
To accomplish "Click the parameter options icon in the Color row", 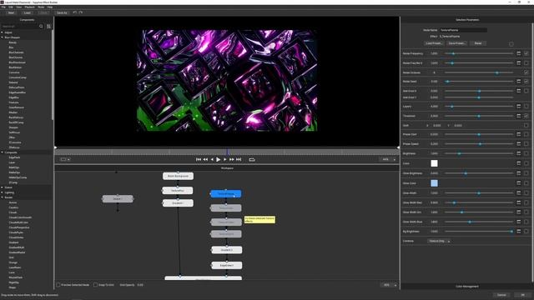I will (519, 163).
